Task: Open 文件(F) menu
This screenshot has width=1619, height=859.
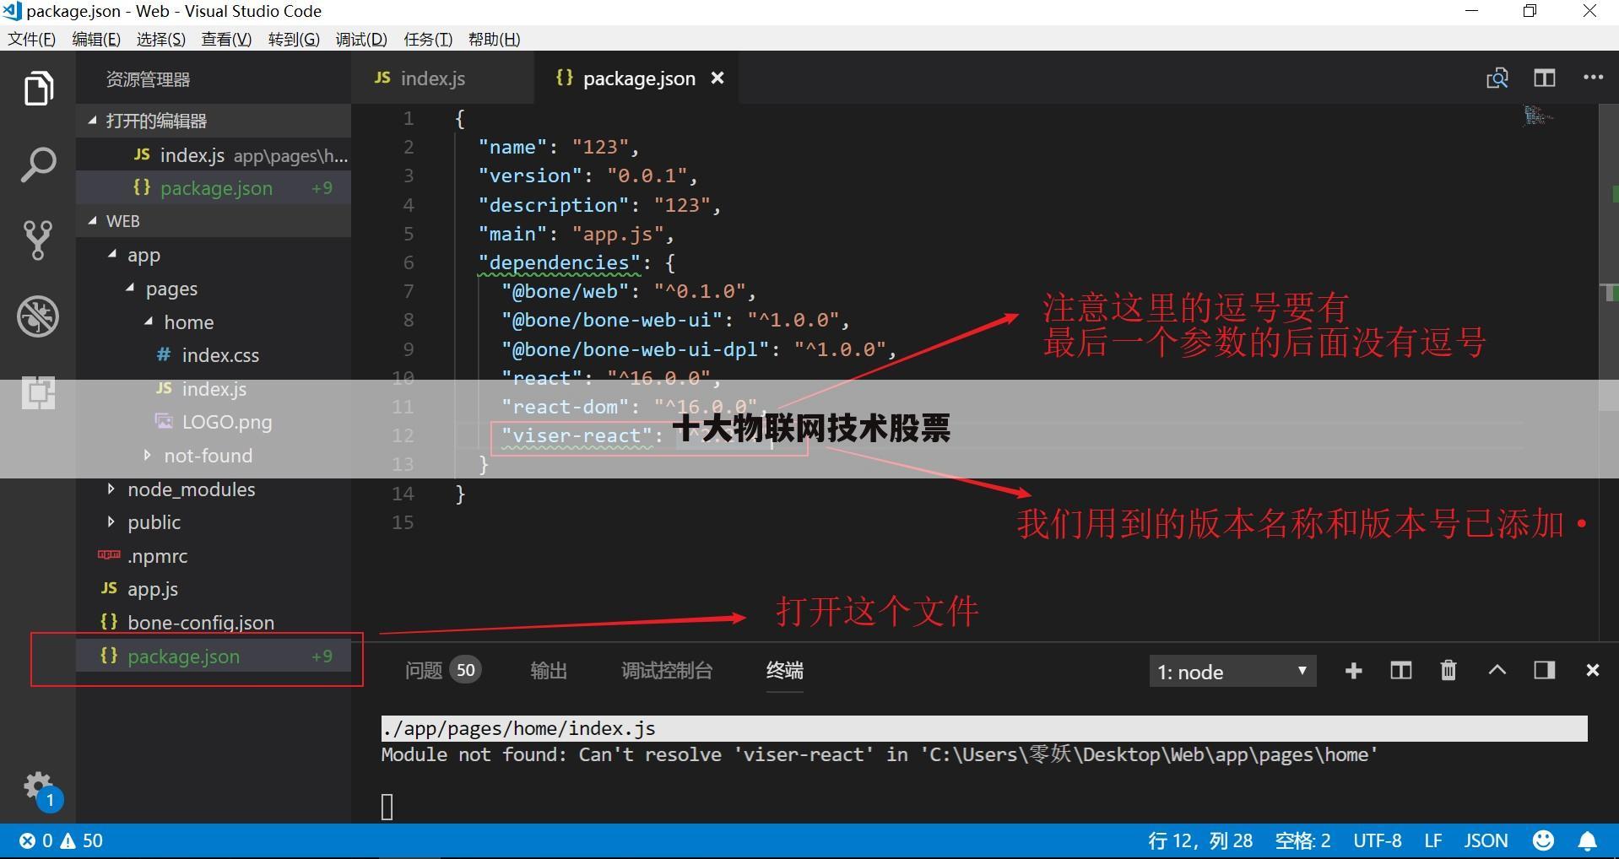Action: coord(31,40)
